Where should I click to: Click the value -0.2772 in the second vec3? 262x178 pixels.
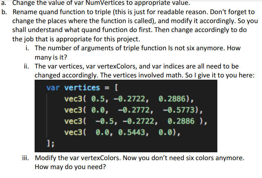click(x=135, y=110)
